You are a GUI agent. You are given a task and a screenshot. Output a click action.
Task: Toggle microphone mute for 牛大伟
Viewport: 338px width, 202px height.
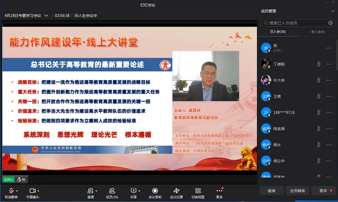click(x=318, y=80)
